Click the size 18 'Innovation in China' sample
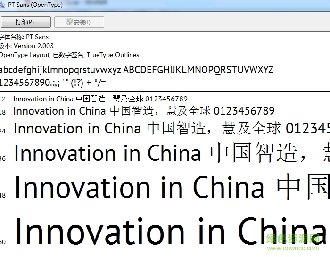The image size is (330, 257). point(144,111)
